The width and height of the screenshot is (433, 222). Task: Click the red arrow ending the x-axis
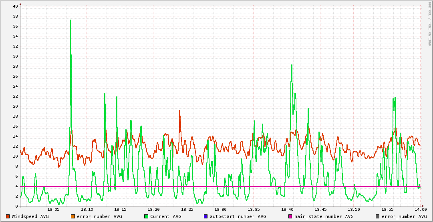point(423,206)
